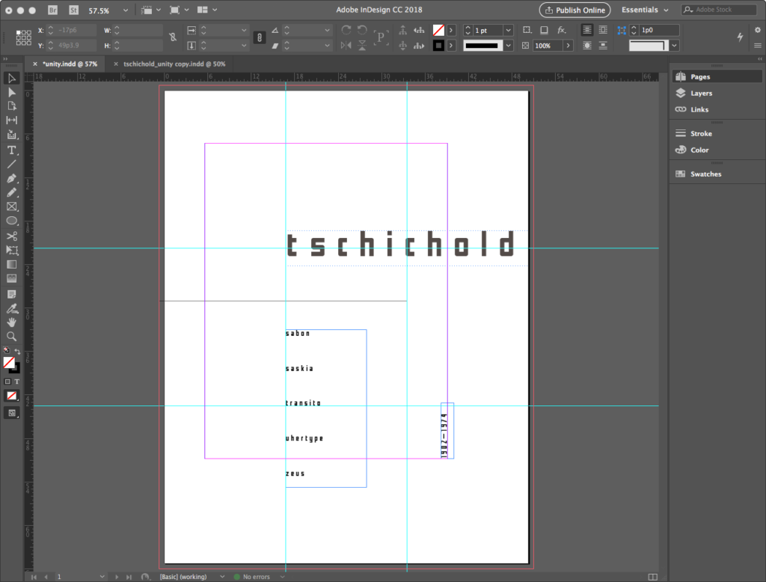This screenshot has width=766, height=582.
Task: Open Adobe Bridge via Br icon
Action: click(x=52, y=10)
